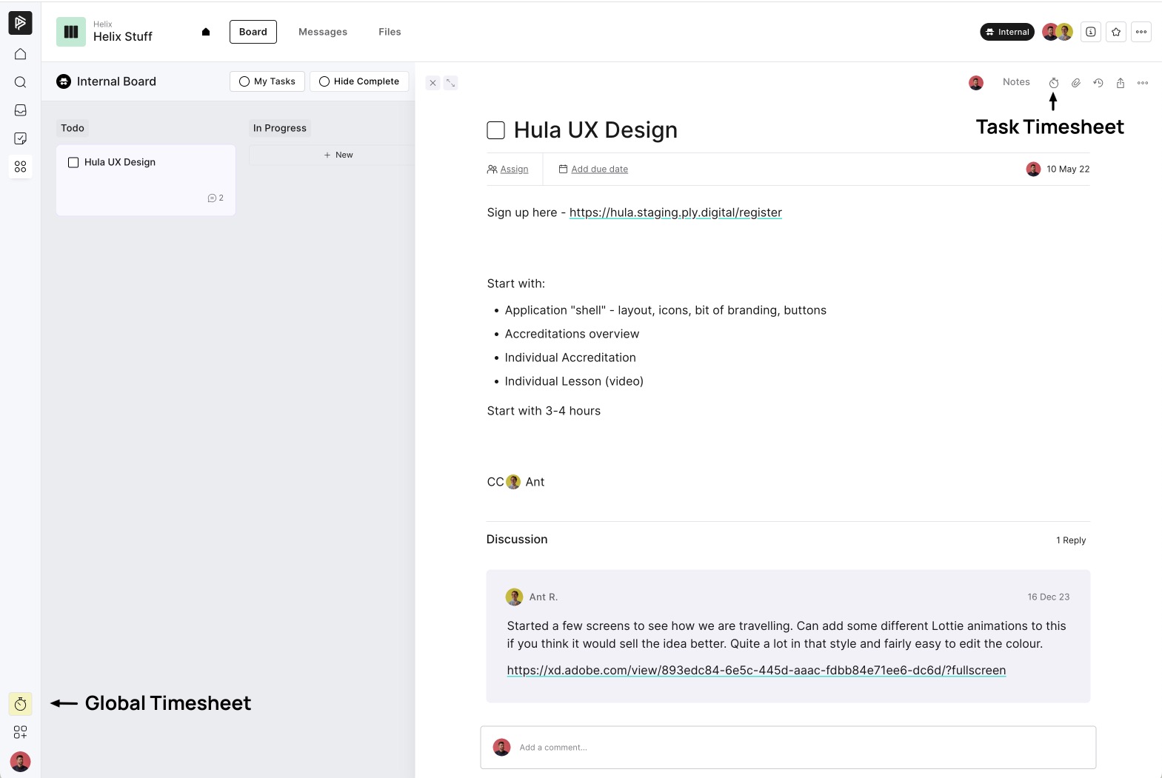Toggle the My Tasks filter

click(267, 81)
